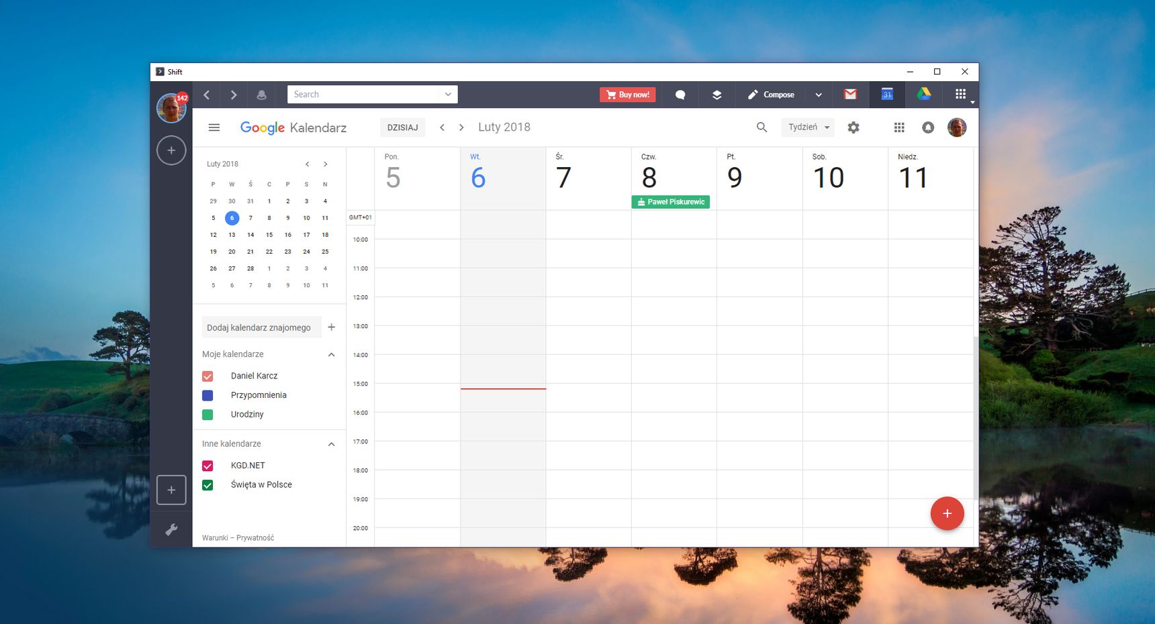Select day 14 in the mini calendar

click(250, 235)
